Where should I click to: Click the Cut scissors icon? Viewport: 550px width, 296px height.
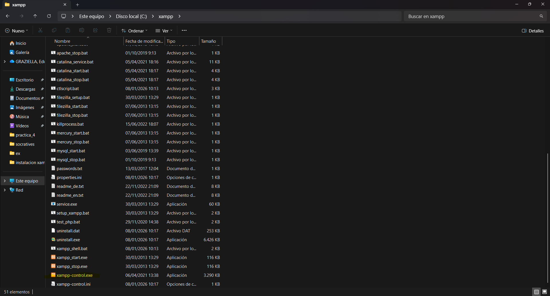click(40, 30)
